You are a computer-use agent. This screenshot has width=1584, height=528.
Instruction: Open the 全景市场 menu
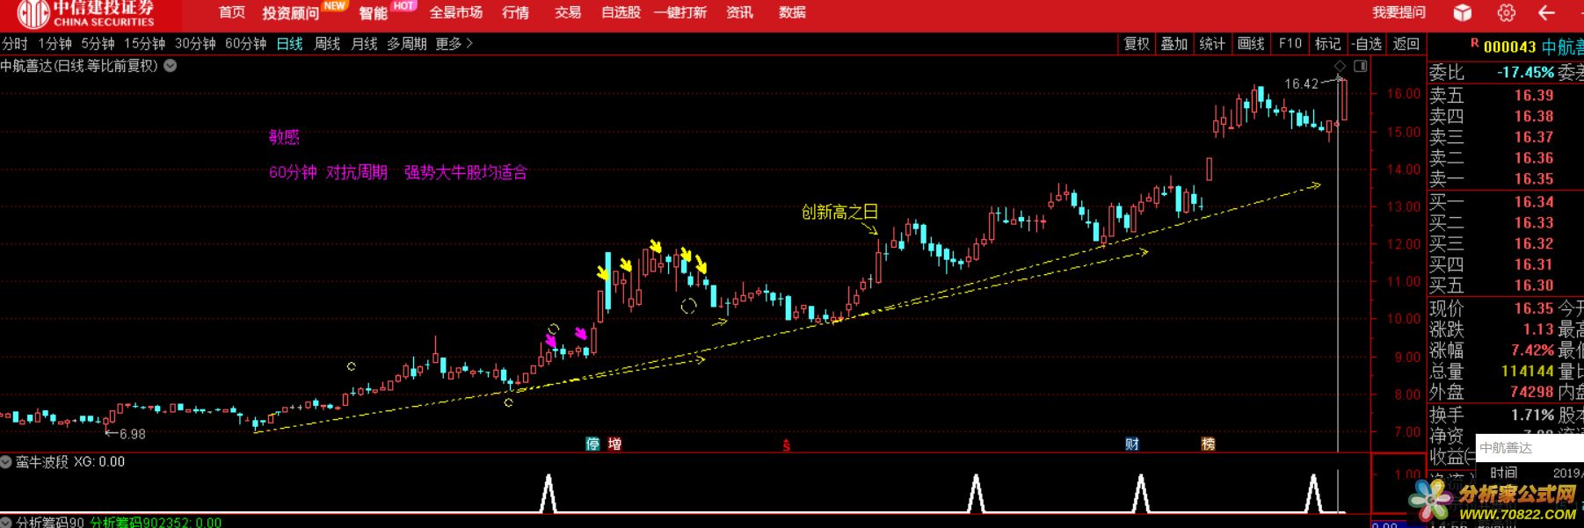click(x=456, y=12)
